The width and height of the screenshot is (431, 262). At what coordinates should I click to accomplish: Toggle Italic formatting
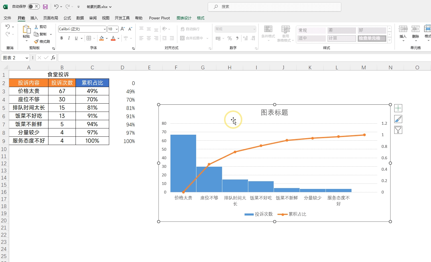point(69,38)
